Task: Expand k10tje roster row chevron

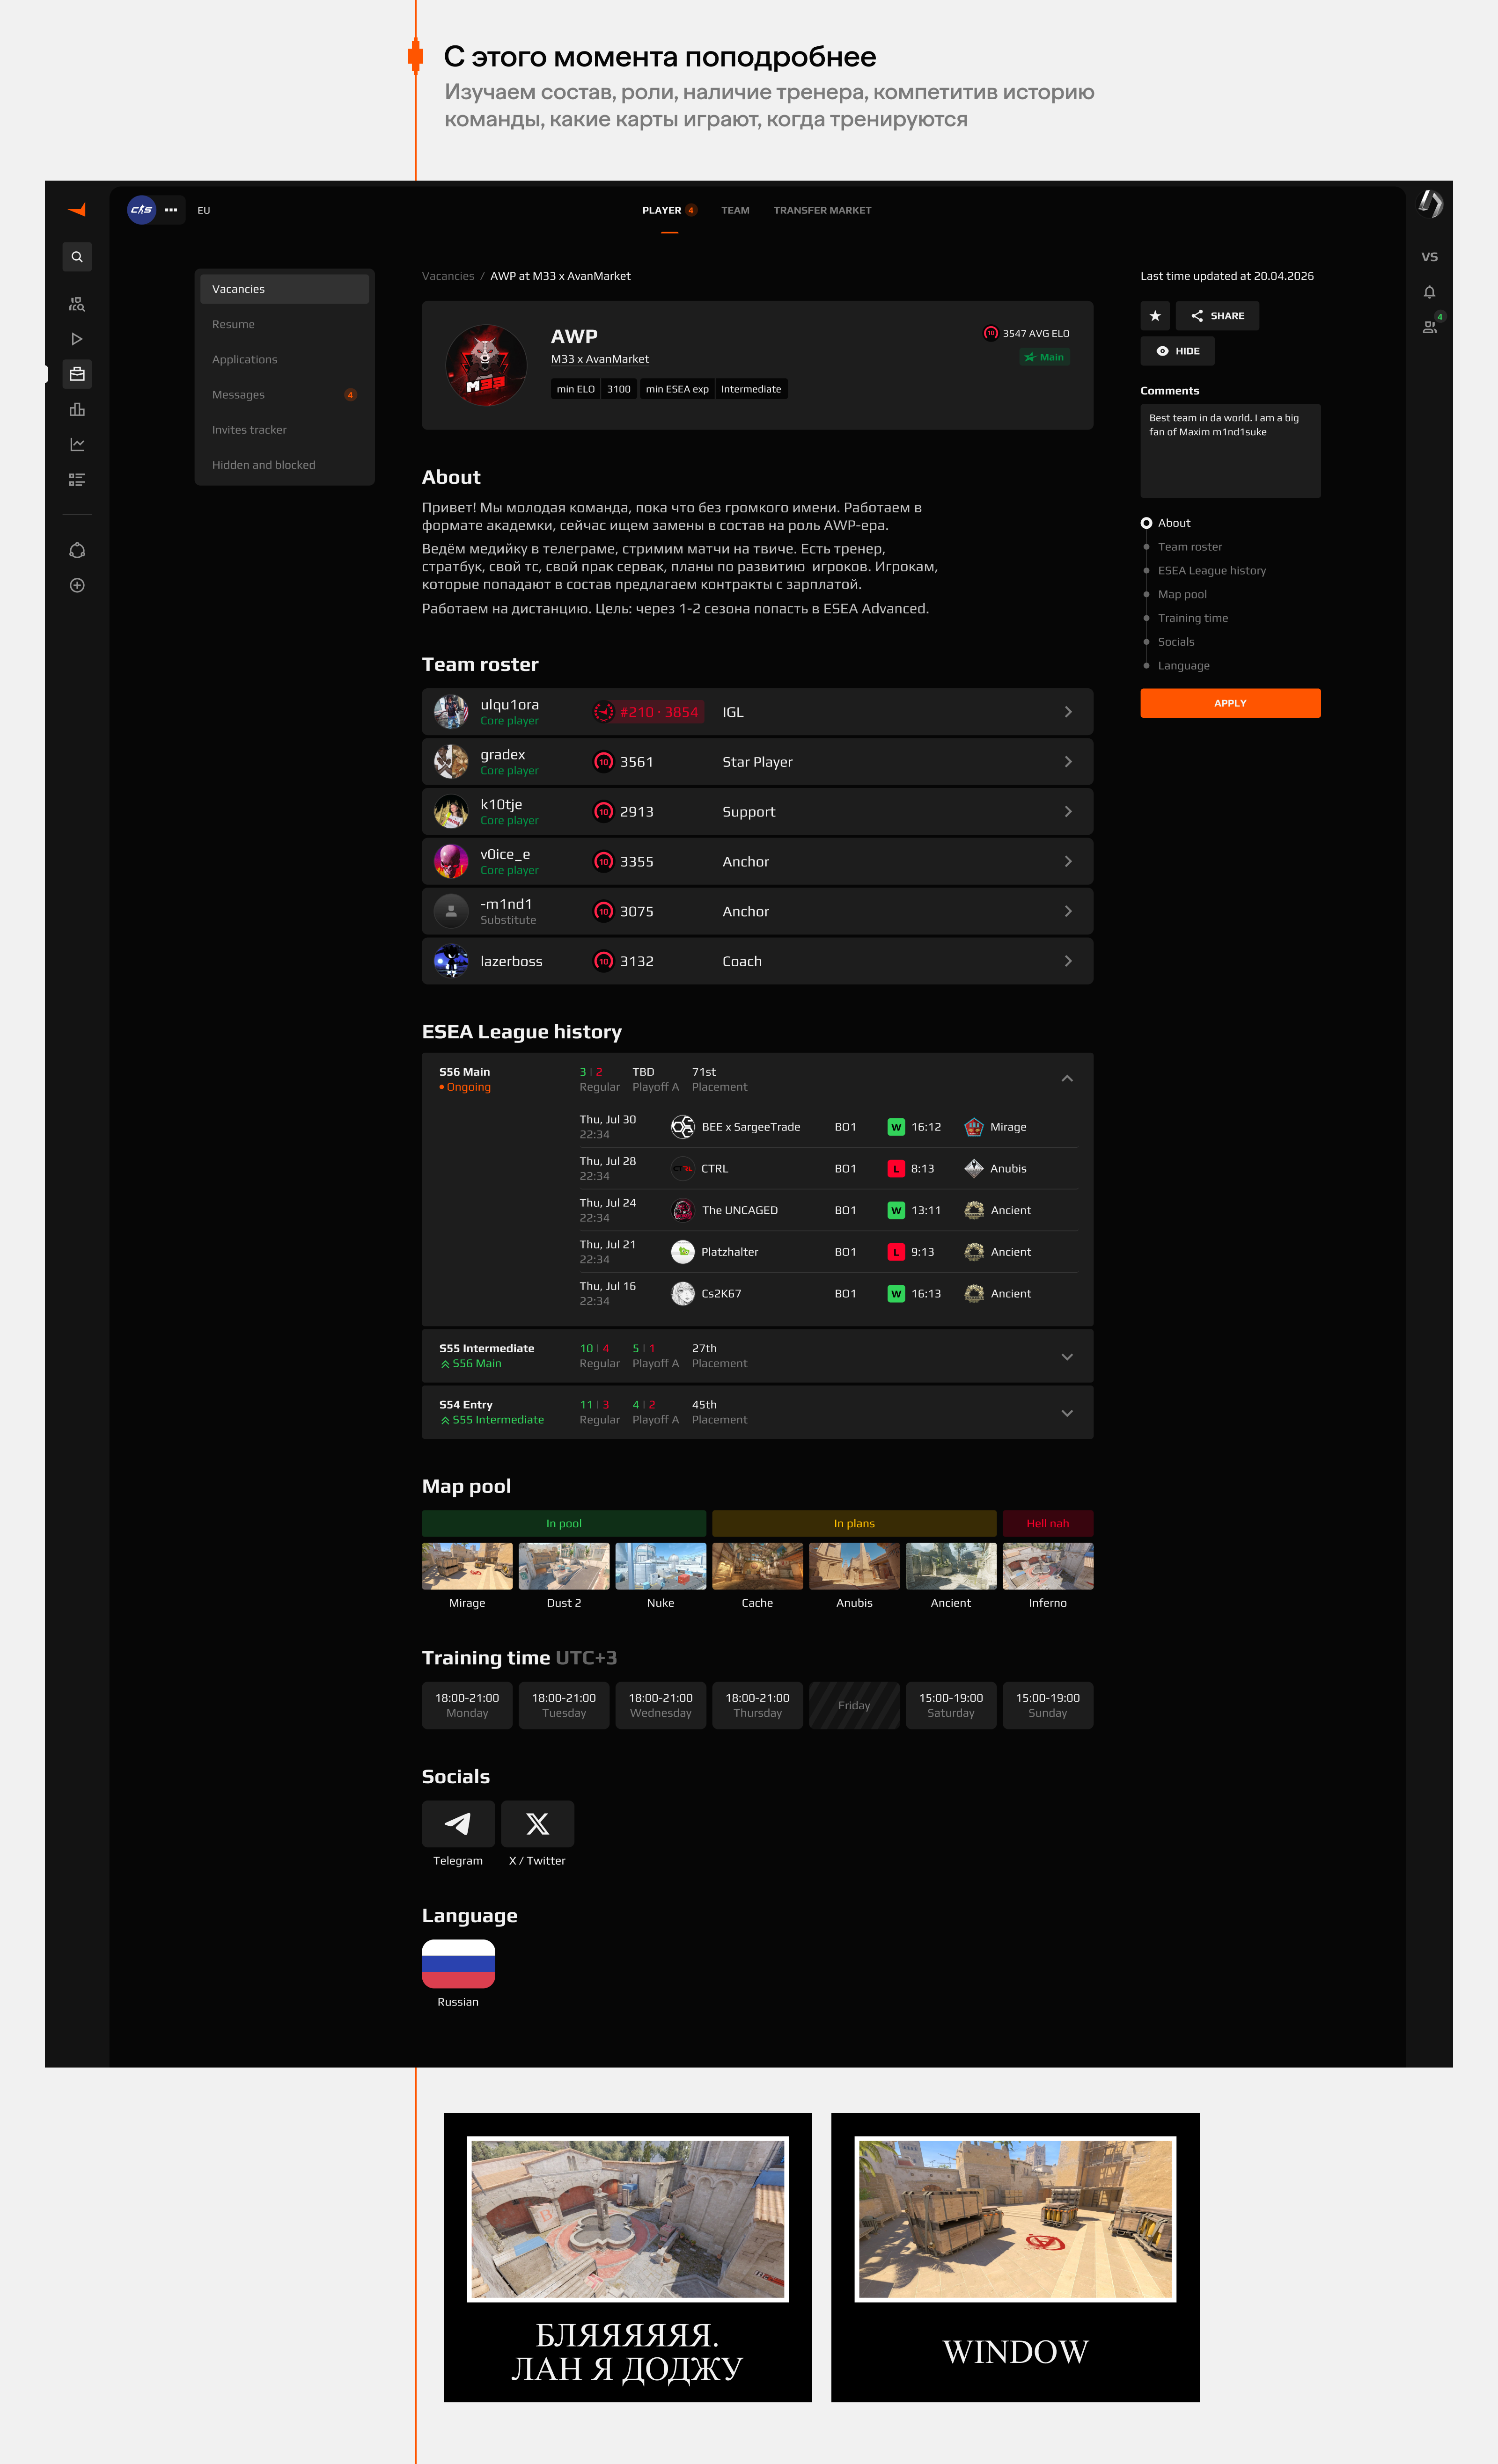Action: pyautogui.click(x=1068, y=812)
